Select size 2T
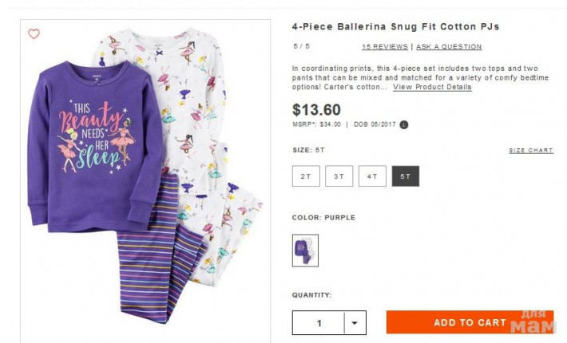Screen dimensions: 567x343 [x=306, y=176]
